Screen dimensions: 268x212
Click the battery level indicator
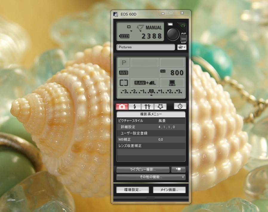124,36
